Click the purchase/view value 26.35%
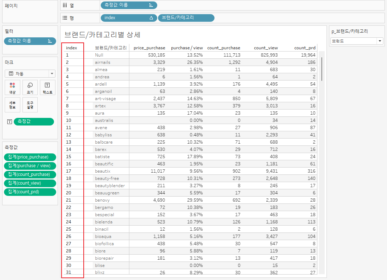387x280 pixels. pyautogui.click(x=195, y=62)
